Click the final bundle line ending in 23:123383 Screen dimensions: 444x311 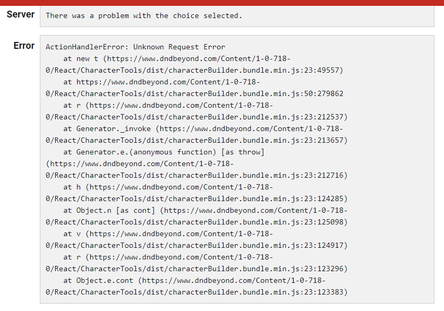197,292
